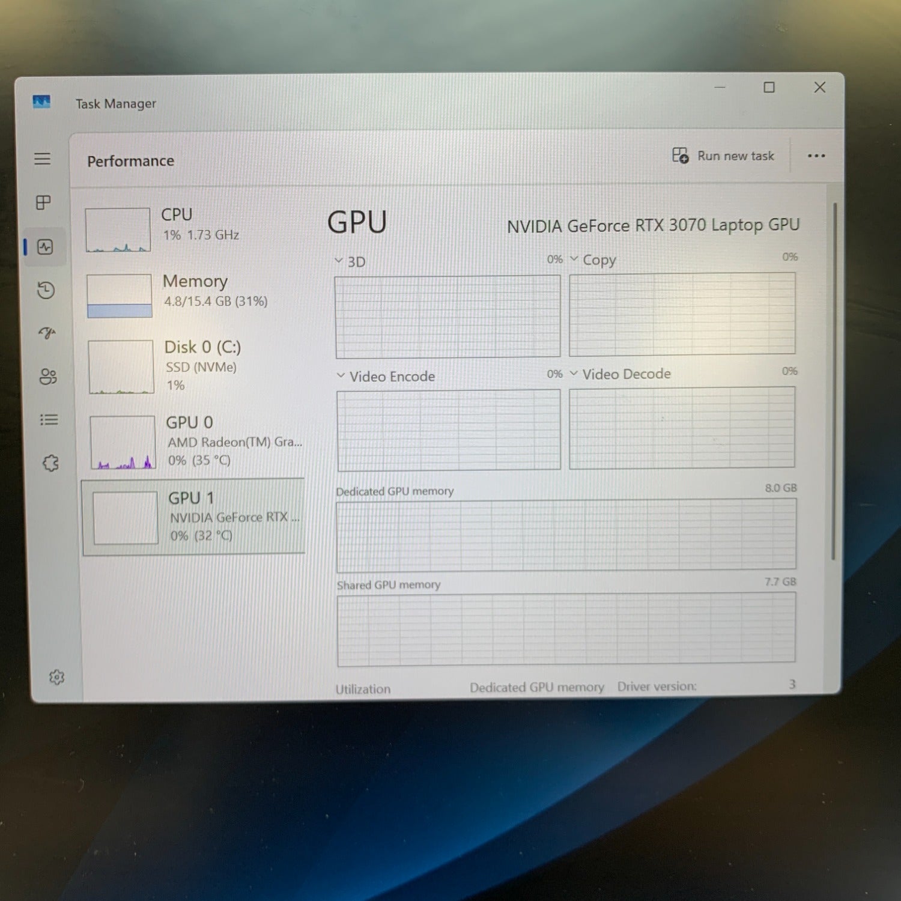Image resolution: width=901 pixels, height=901 pixels.
Task: Click the vertical scrollbar of the GPU panel
Action: coord(834,381)
